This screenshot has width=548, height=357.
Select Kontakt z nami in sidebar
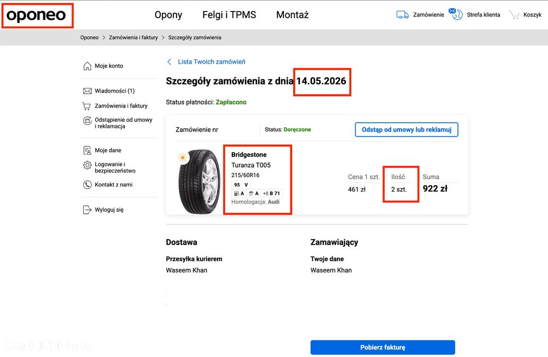(x=113, y=185)
